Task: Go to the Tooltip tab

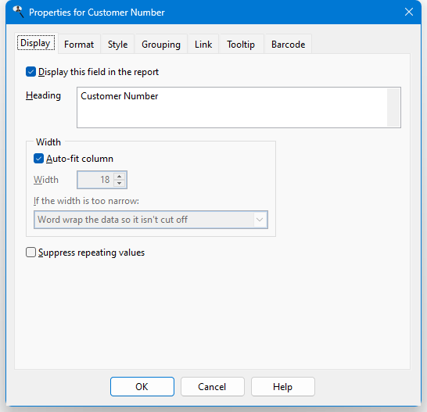Action: (x=241, y=44)
